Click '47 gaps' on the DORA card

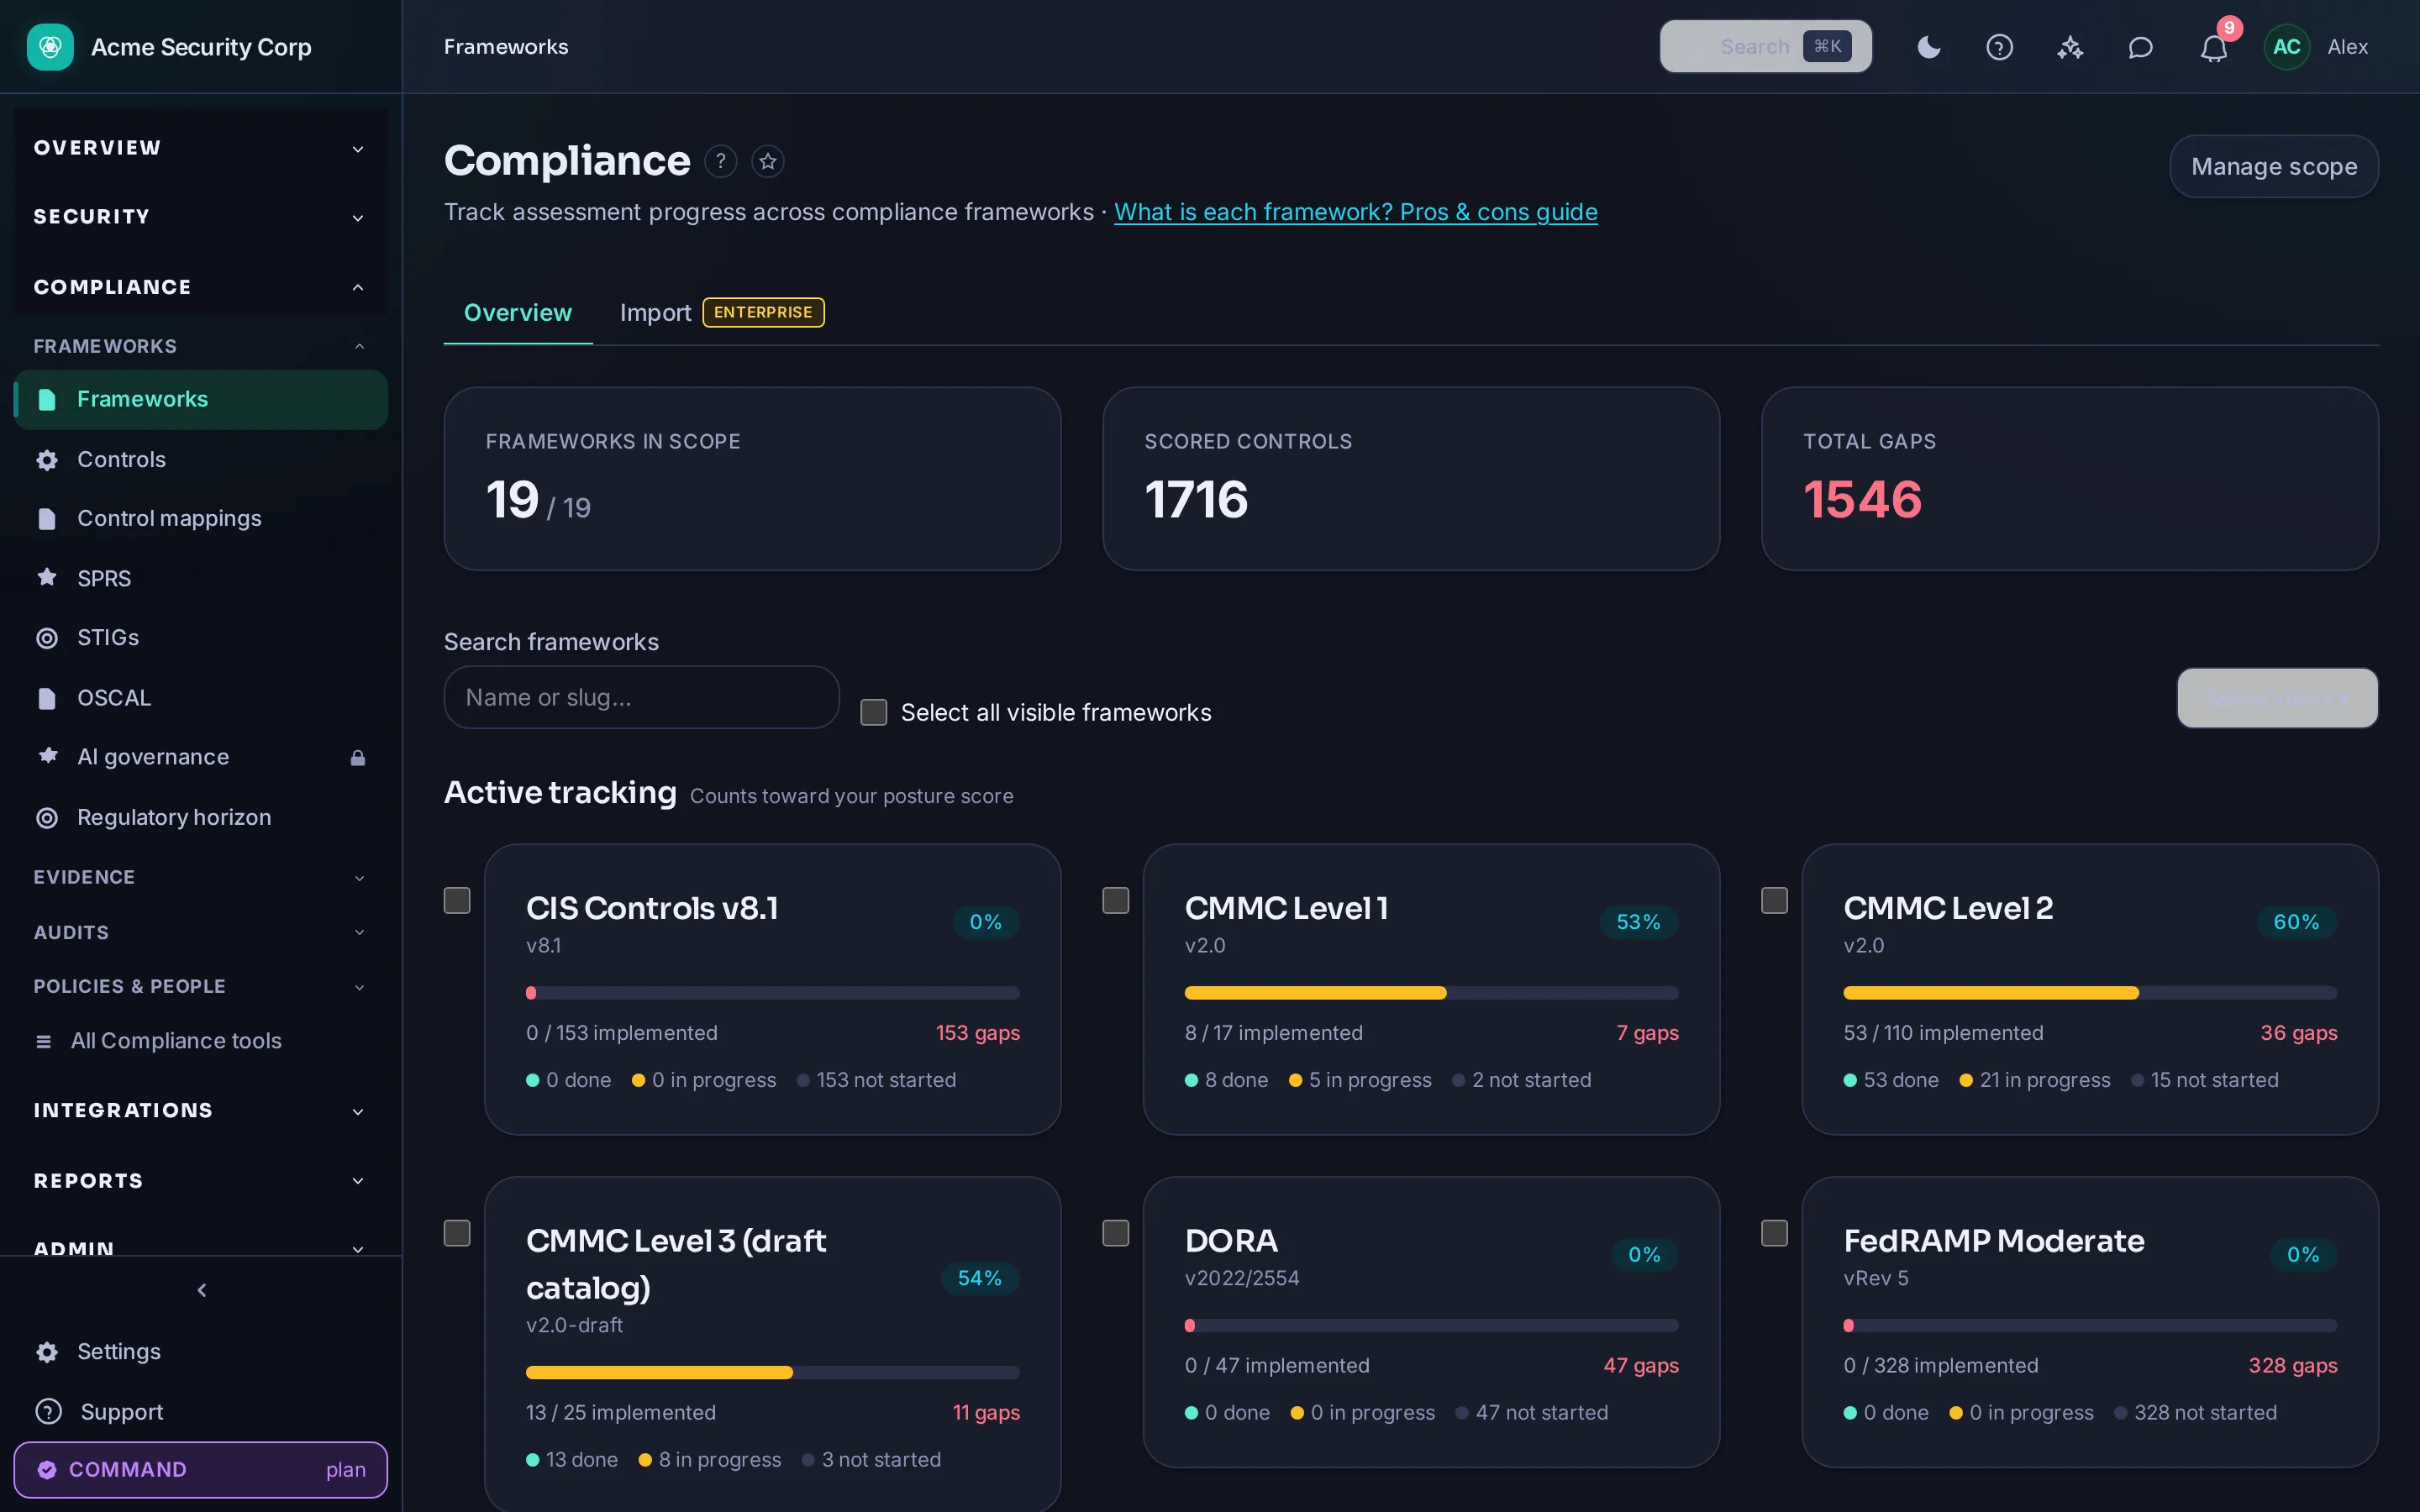click(x=1640, y=1365)
